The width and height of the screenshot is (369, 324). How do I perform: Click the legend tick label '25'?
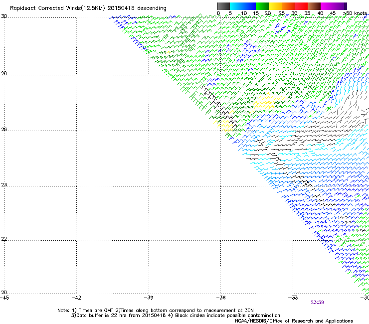(282, 13)
